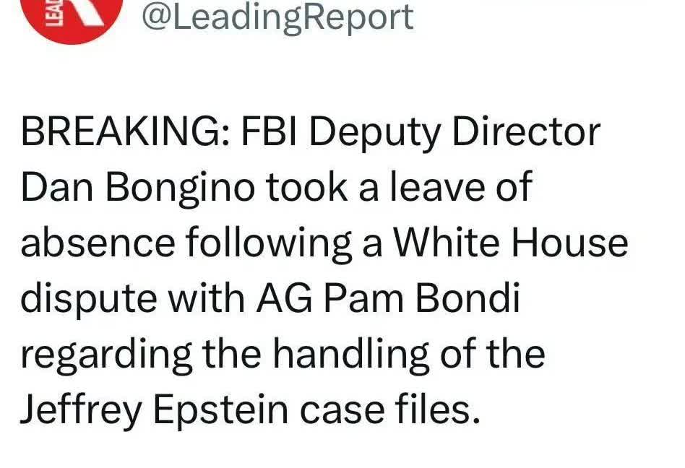
Task: Click the word with before AG
Action: (207, 298)
